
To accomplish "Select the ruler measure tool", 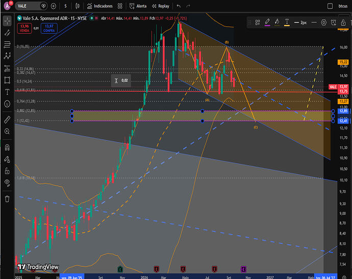I will [x=7, y=120].
